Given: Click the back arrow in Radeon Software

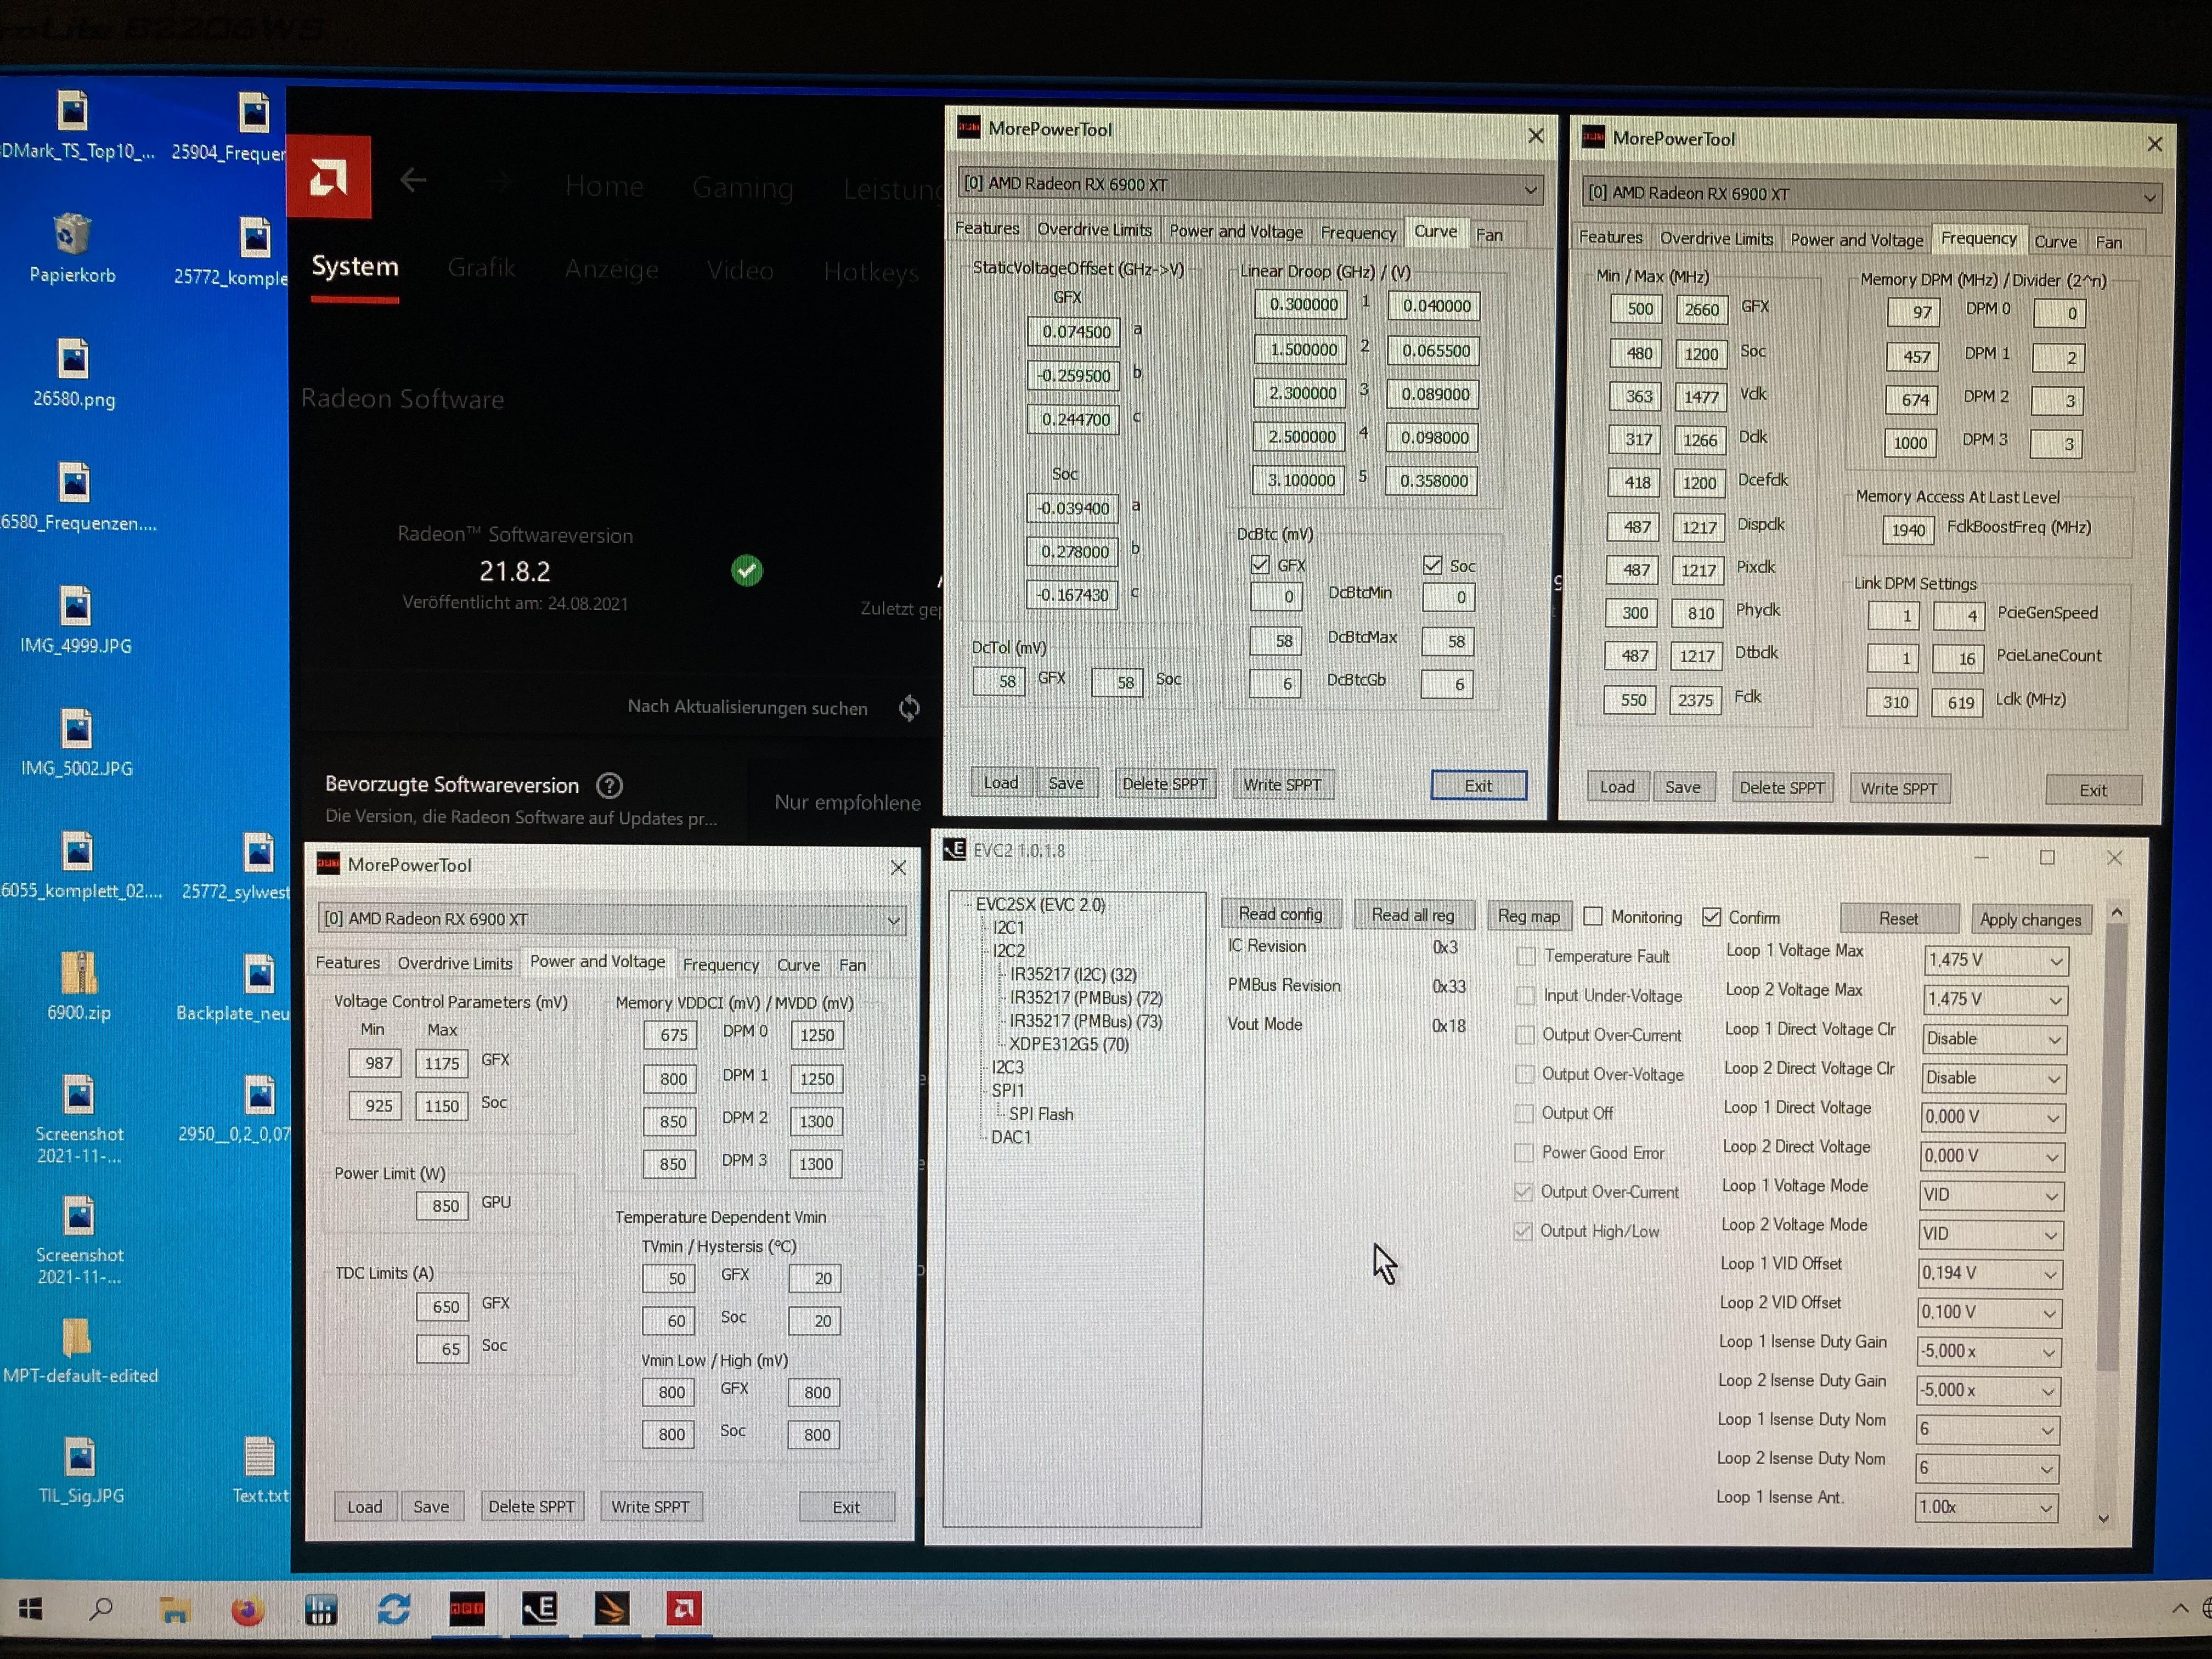Looking at the screenshot, I should coord(413,180).
